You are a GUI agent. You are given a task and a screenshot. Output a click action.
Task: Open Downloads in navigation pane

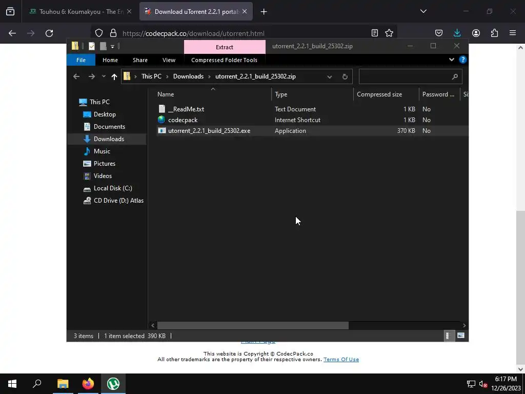(x=109, y=139)
